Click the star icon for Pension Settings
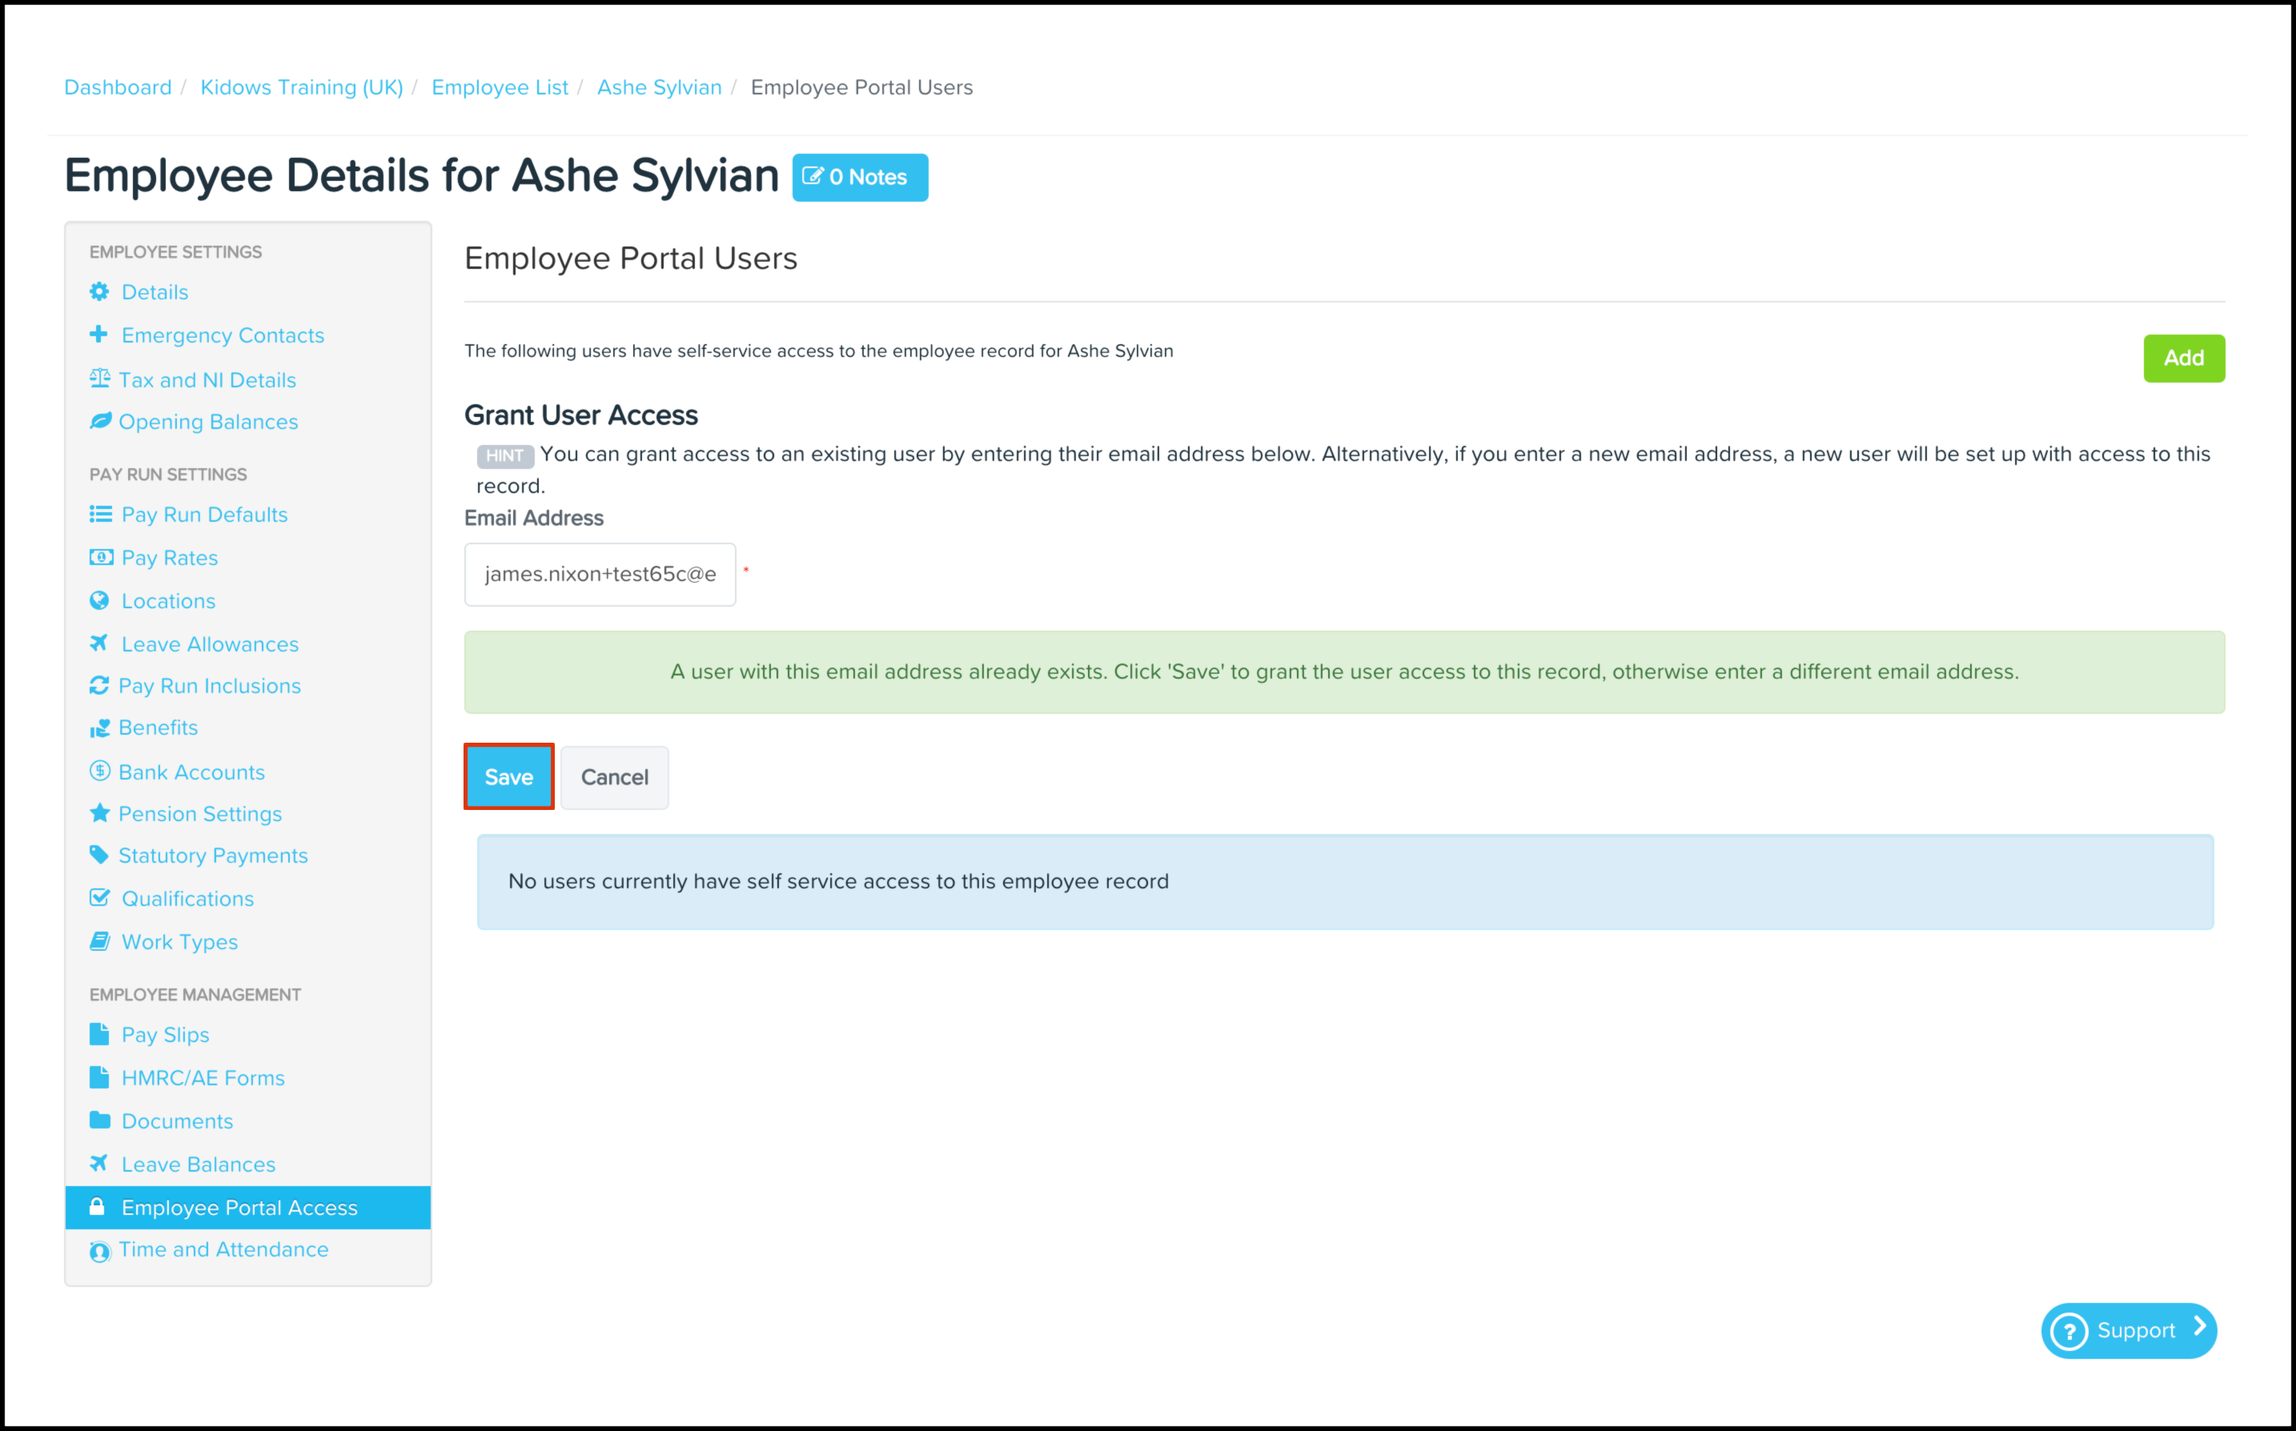This screenshot has height=1431, width=2296. (99, 813)
